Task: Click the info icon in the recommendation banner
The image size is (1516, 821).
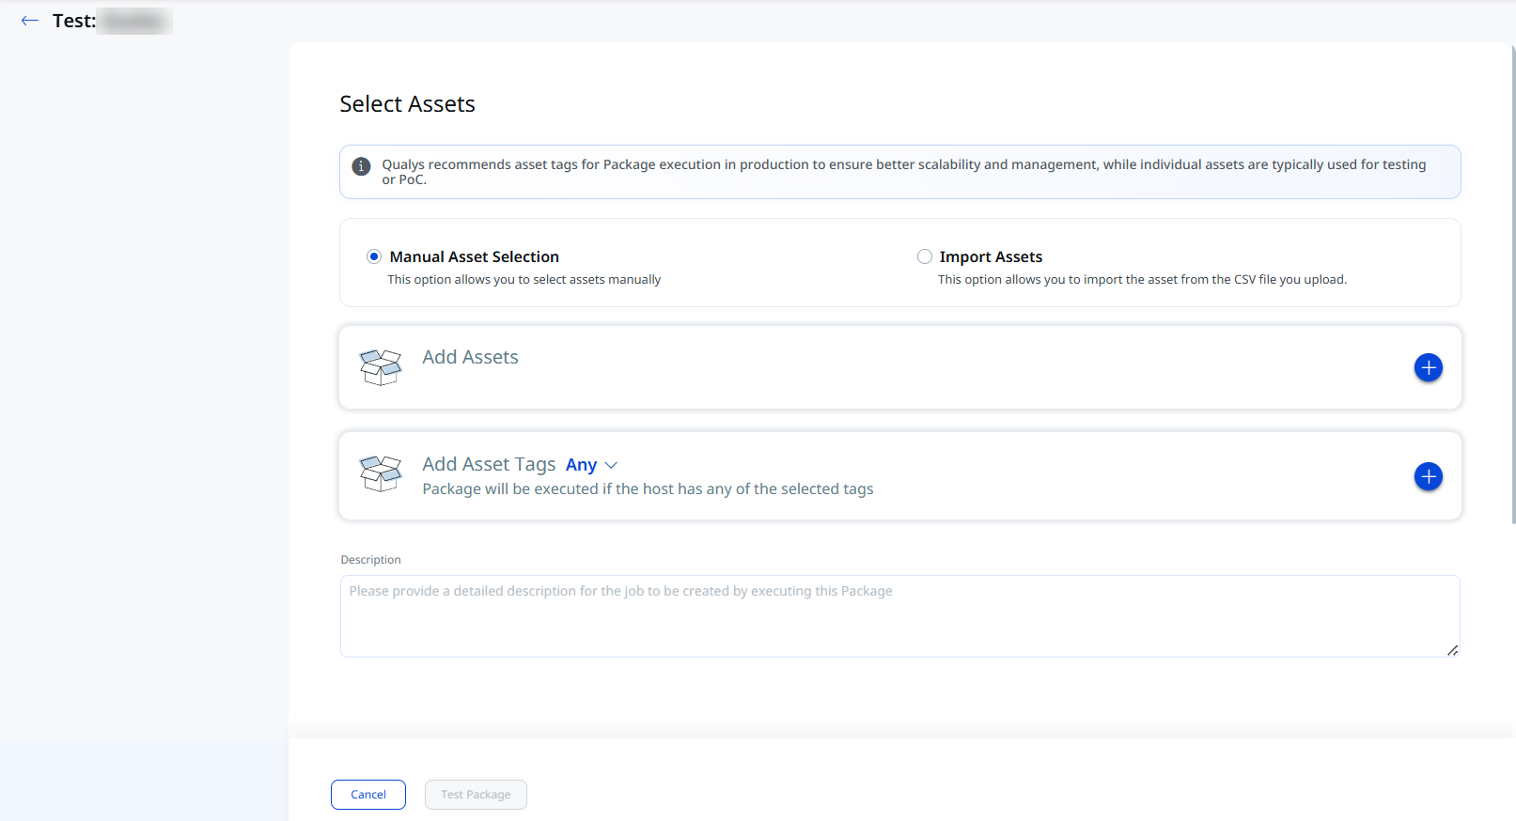Action: click(x=361, y=166)
